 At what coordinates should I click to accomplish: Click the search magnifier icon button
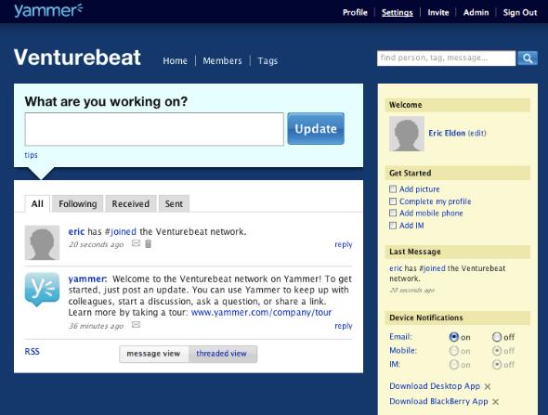click(x=528, y=58)
